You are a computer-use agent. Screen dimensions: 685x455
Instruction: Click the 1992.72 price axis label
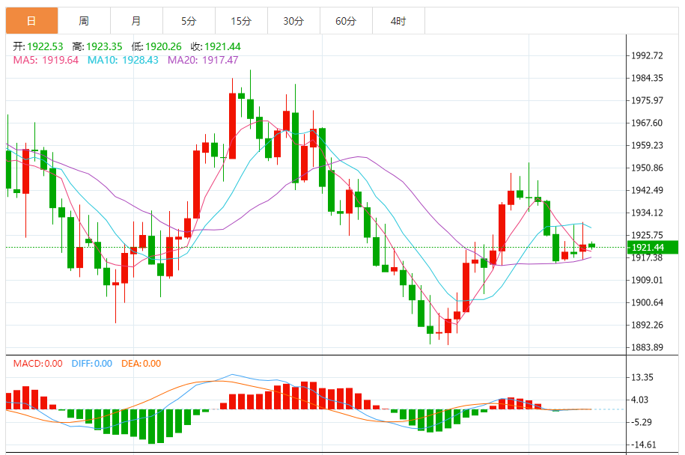(647, 55)
